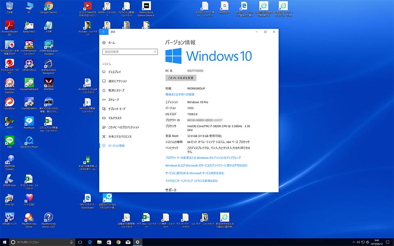The height and width of the screenshot is (246, 394).
Task: Click the Microsoft Edge taskbar icon
Action: [x=90, y=242]
